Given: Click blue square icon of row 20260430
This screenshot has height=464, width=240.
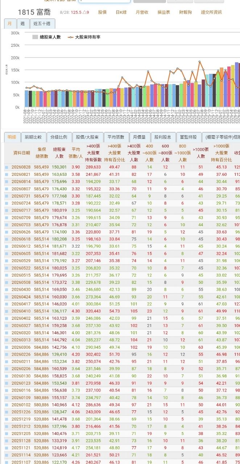Looking at the screenshot, I should [x=7, y=290].
